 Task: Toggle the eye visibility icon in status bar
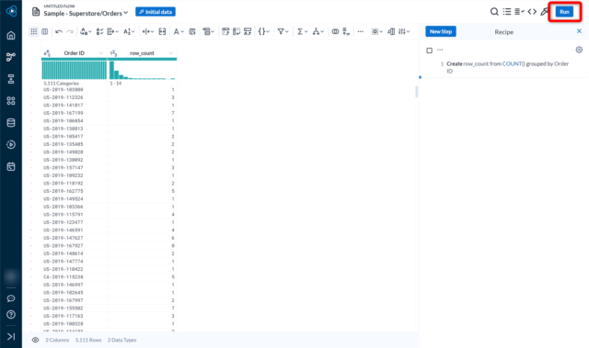(x=35, y=340)
